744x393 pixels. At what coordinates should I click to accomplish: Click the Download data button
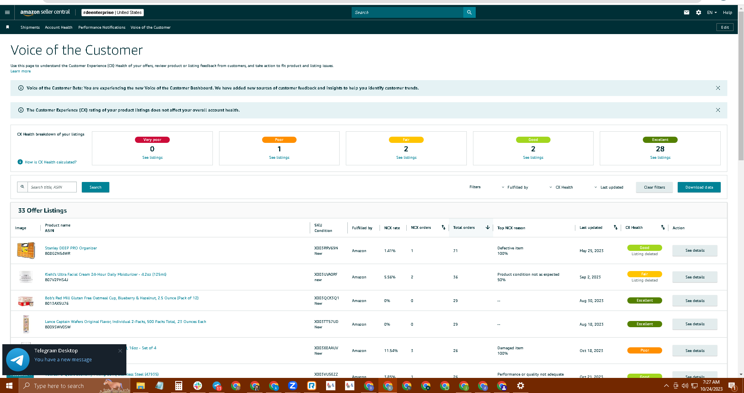[699, 187]
